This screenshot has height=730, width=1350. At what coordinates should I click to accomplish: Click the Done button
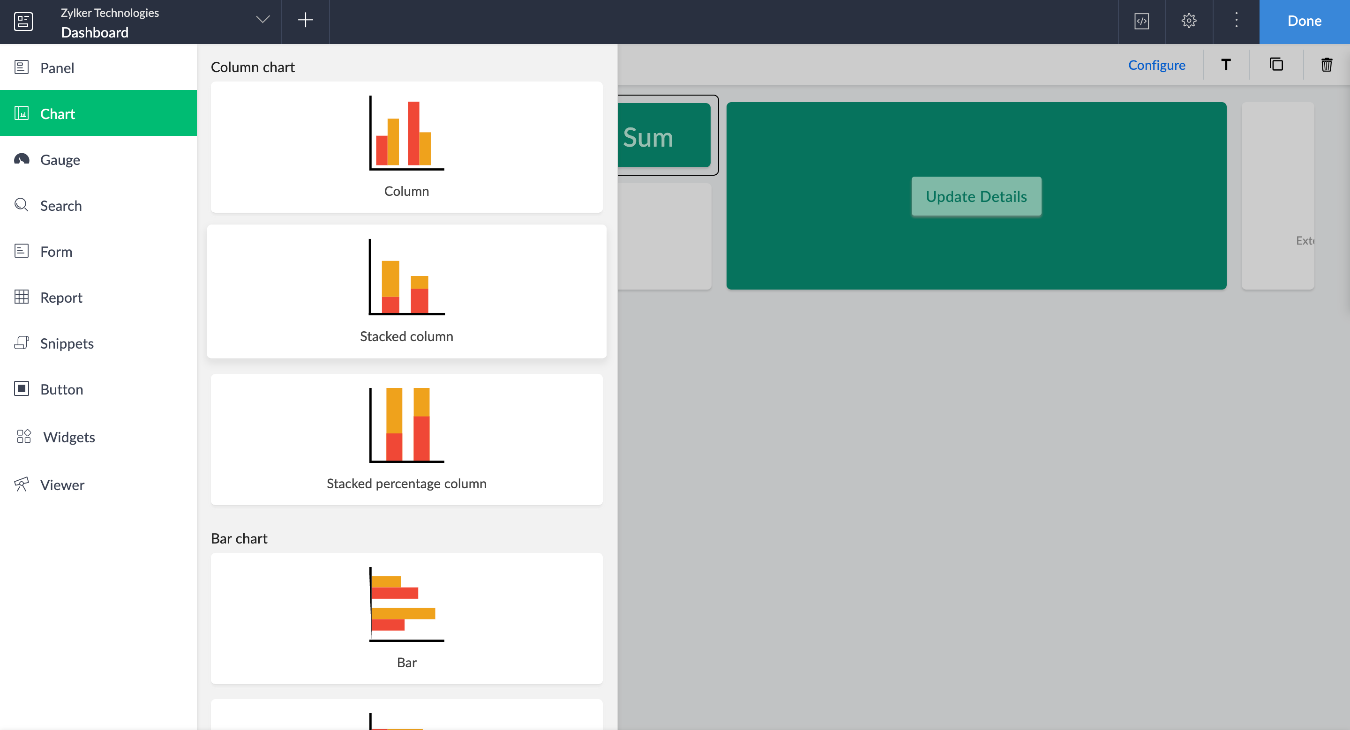[x=1304, y=21]
